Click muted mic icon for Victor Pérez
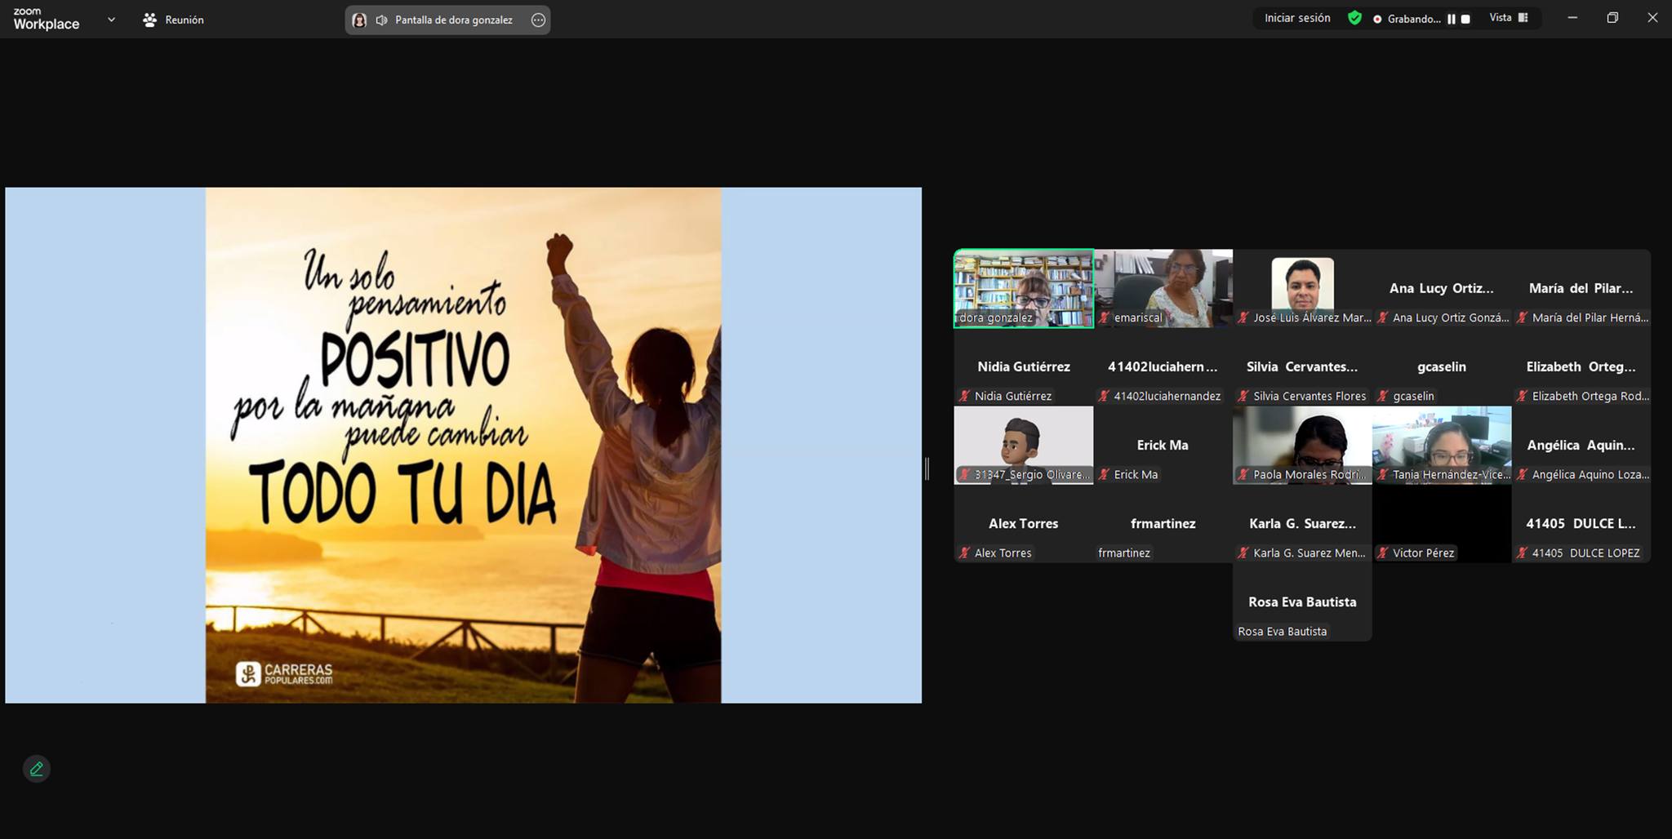Viewport: 1672px width, 839px height. click(1382, 553)
